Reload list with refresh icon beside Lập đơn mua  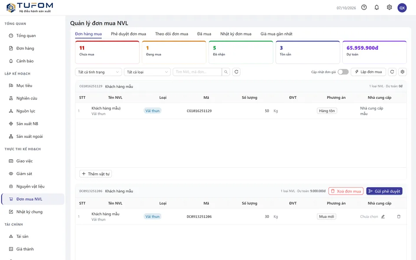click(x=392, y=72)
